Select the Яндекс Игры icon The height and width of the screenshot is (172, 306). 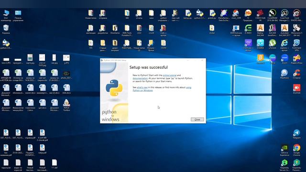pyautogui.click(x=296, y=59)
